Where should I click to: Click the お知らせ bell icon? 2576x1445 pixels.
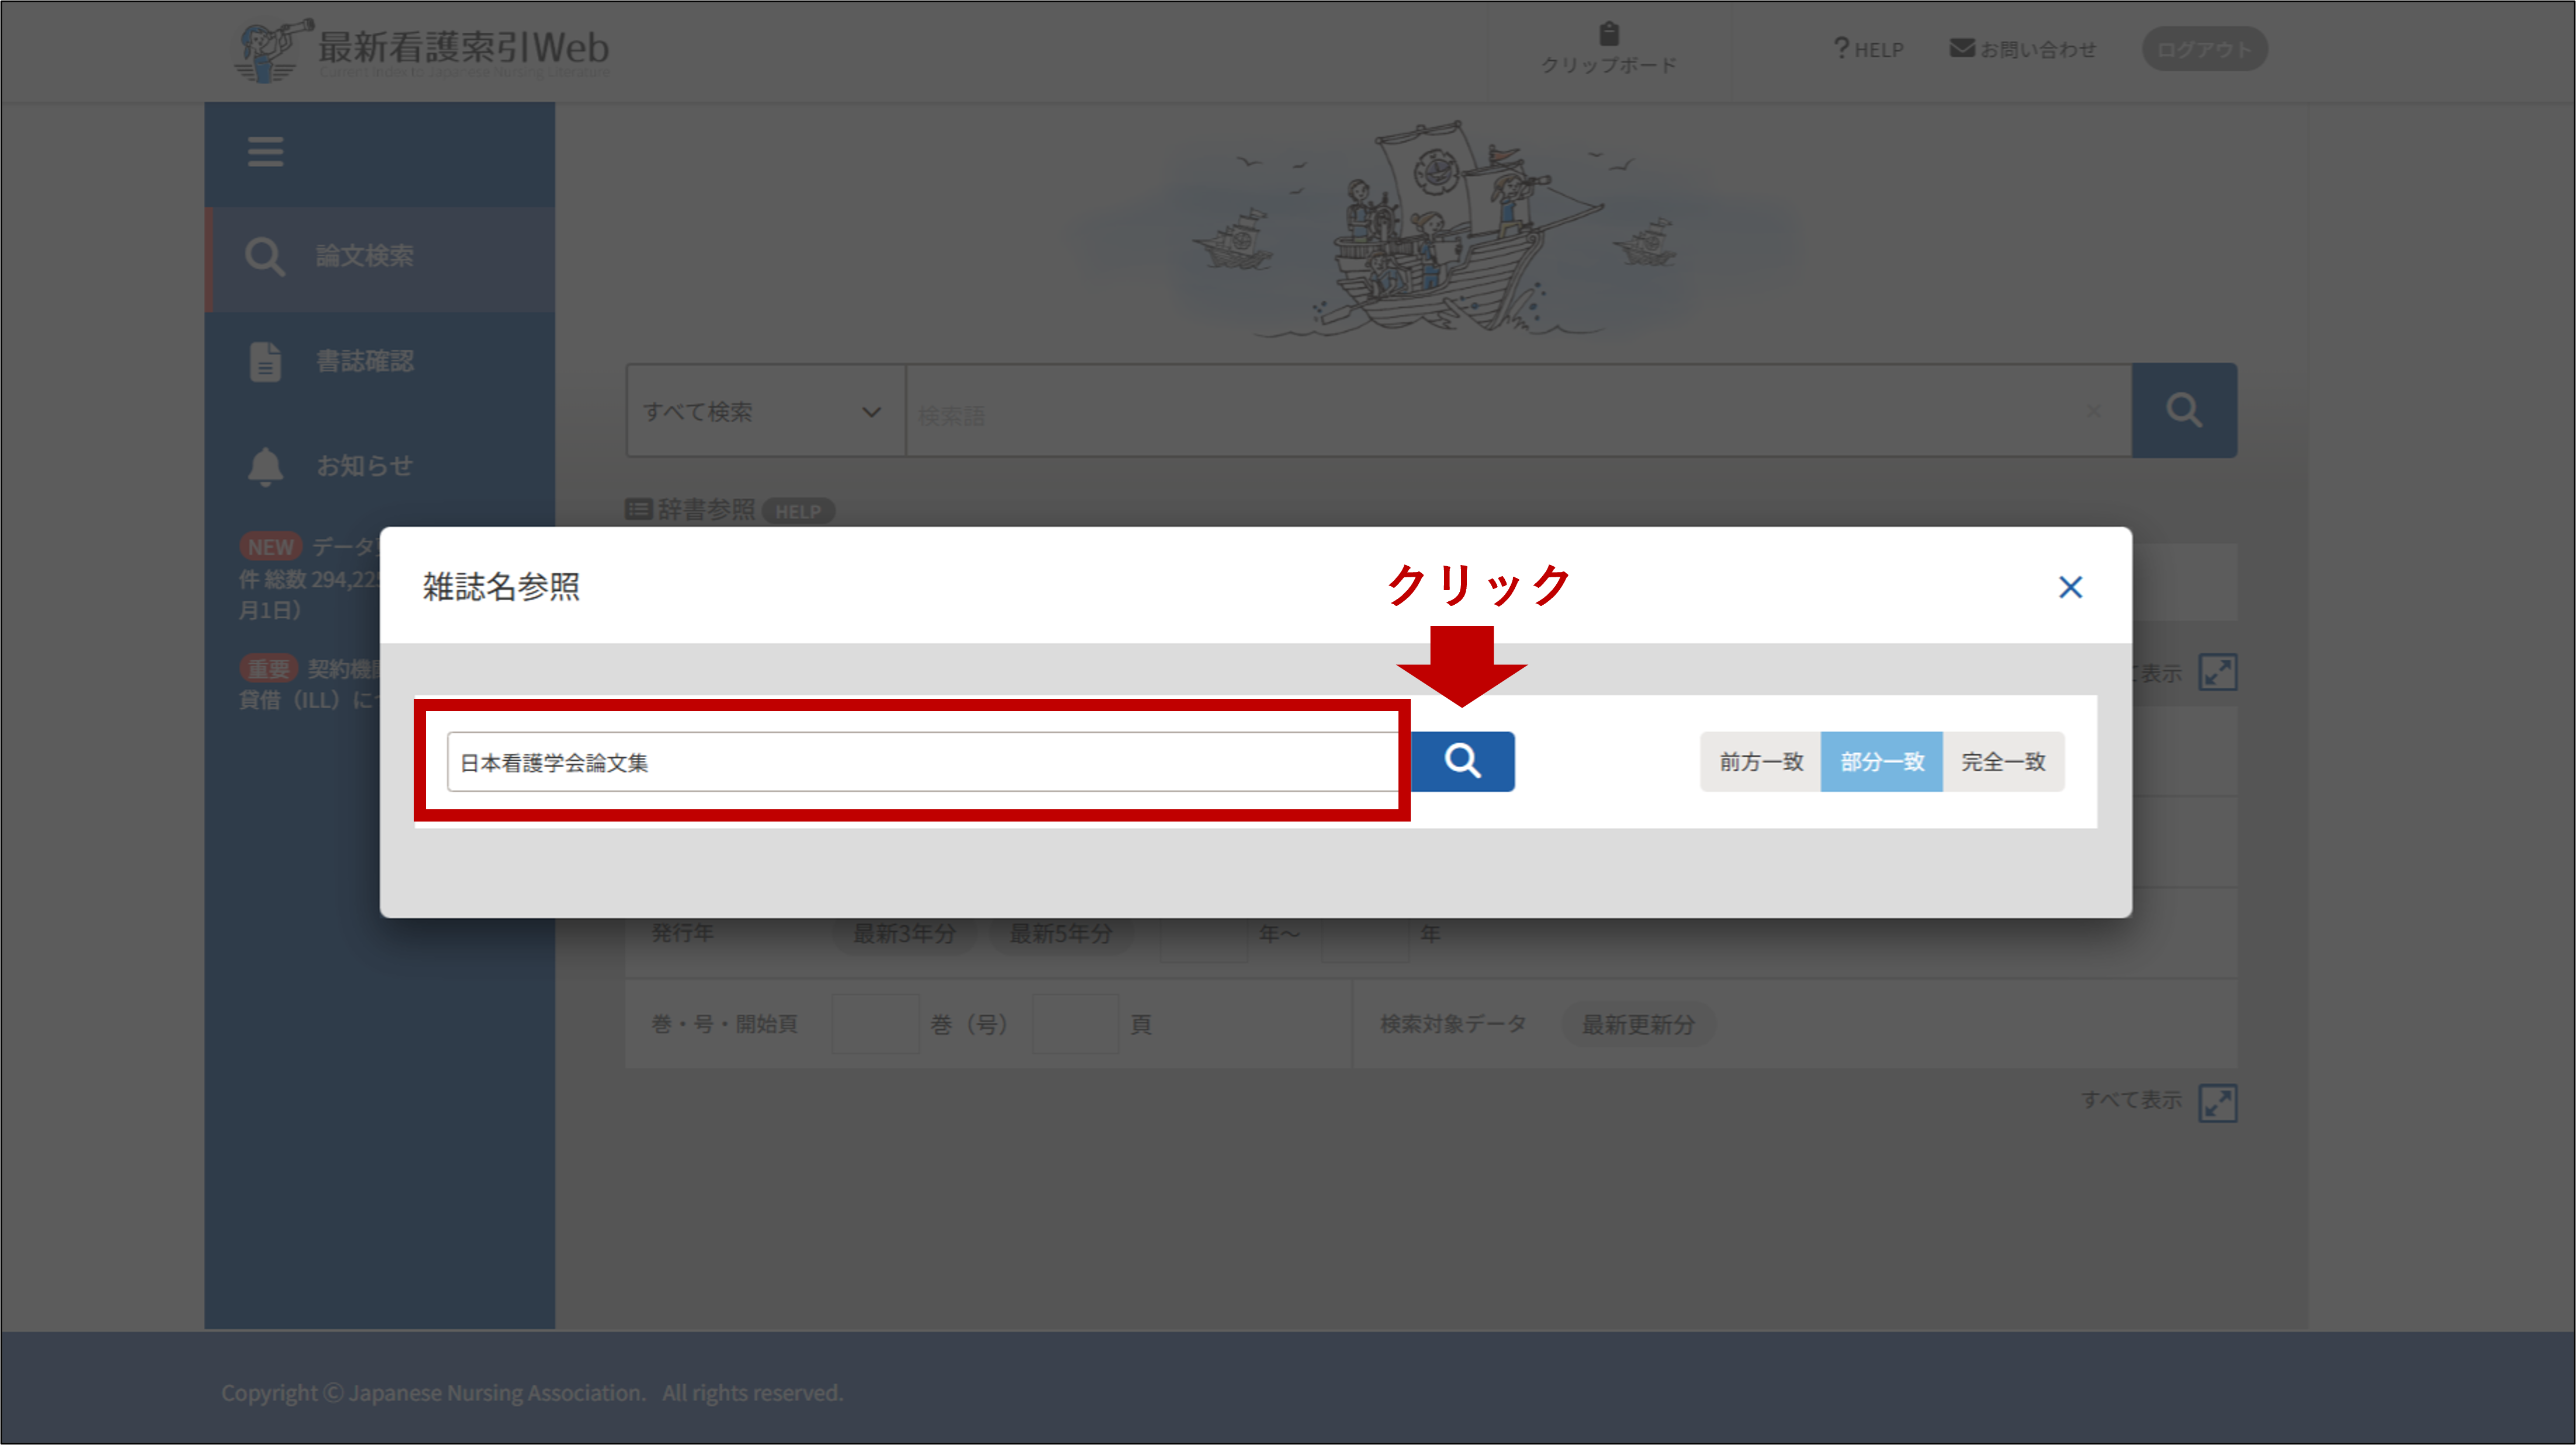click(265, 466)
